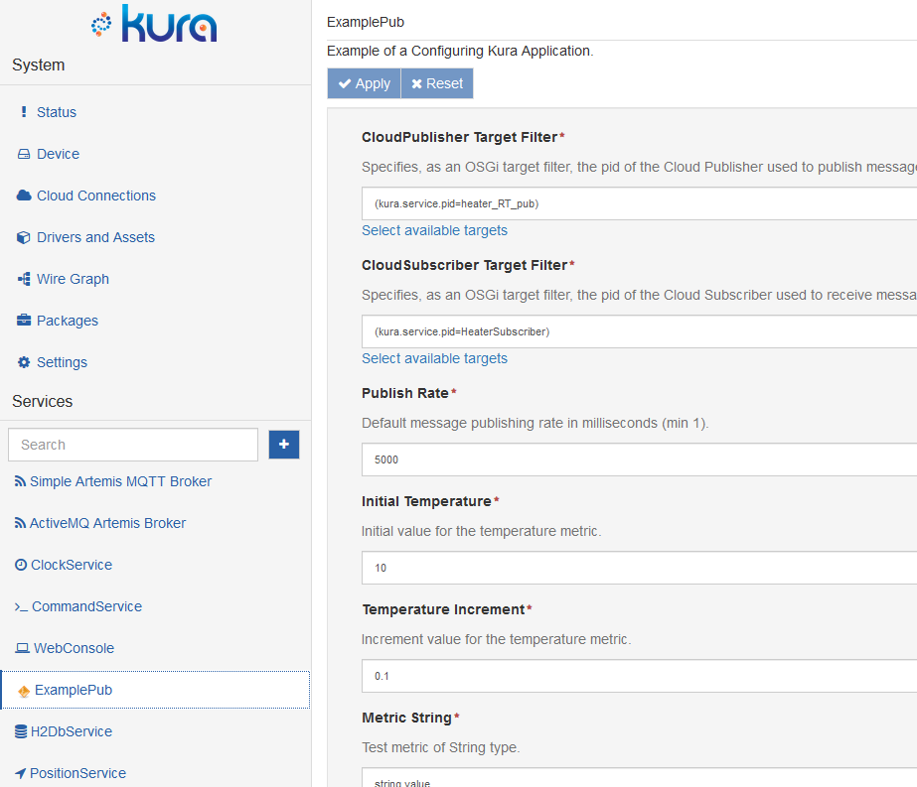Click the 'Services' section heading
Image resolution: width=917 pixels, height=787 pixels.
pos(42,401)
